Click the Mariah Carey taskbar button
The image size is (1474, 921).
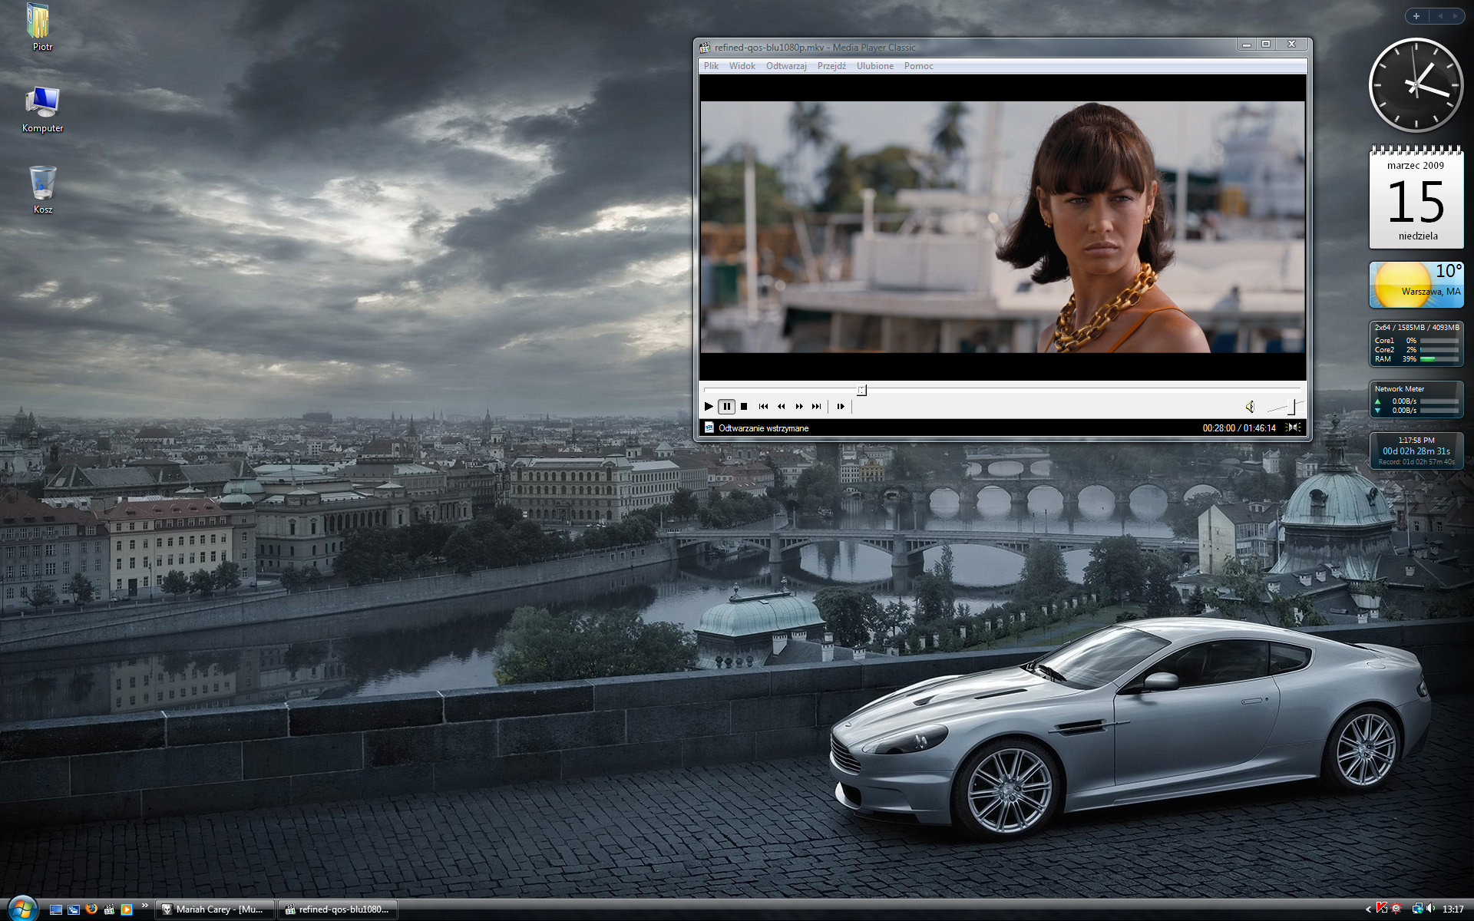213,909
